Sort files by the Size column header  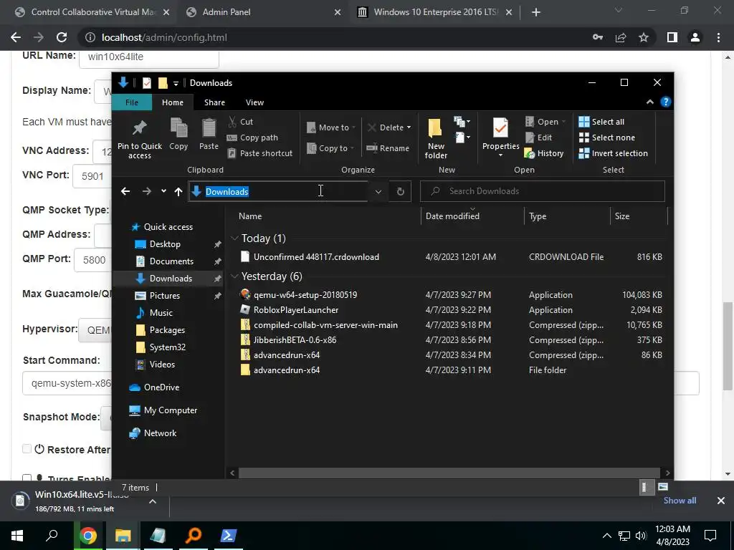pos(639,216)
